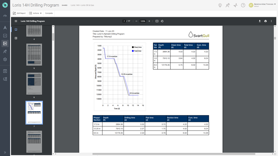
Task: Click the horizontal scrollbar at the bottom
Action: (x=174, y=154)
